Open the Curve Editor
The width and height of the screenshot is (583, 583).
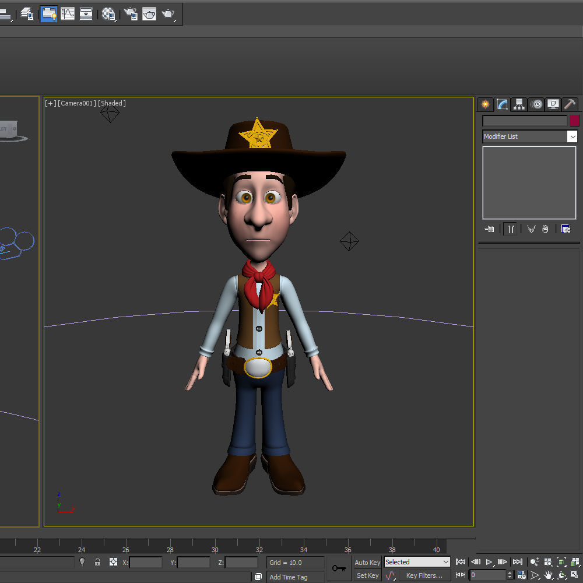click(x=68, y=14)
